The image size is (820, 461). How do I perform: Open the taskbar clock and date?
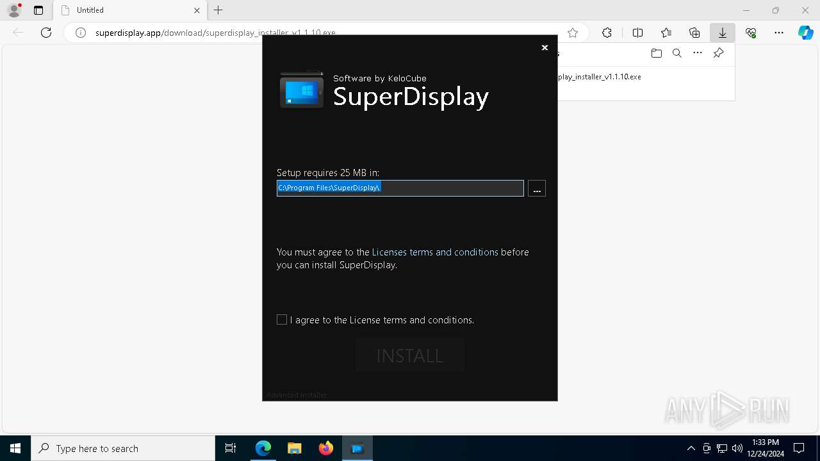pos(766,448)
